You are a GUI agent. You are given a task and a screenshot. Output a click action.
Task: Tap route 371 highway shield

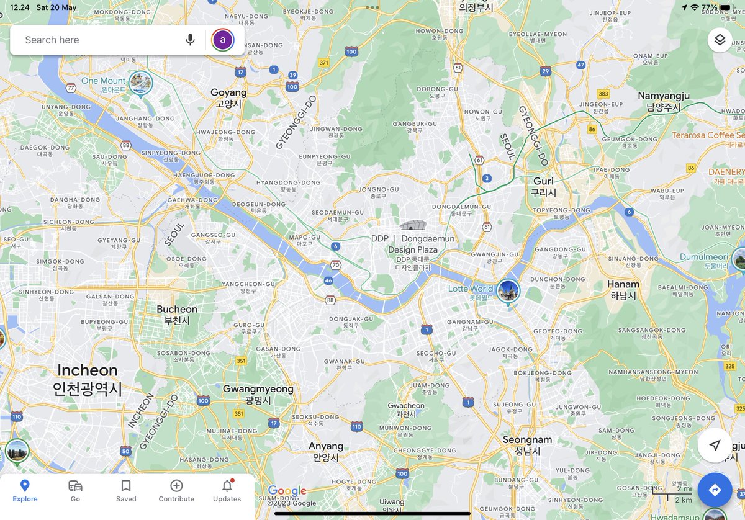tap(323, 63)
